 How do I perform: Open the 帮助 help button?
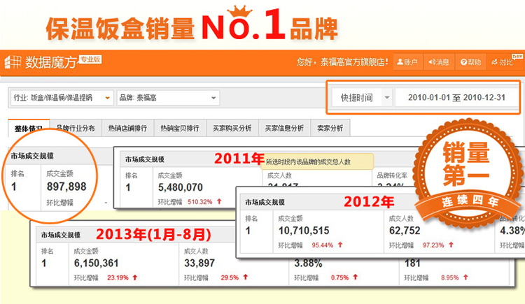470,62
